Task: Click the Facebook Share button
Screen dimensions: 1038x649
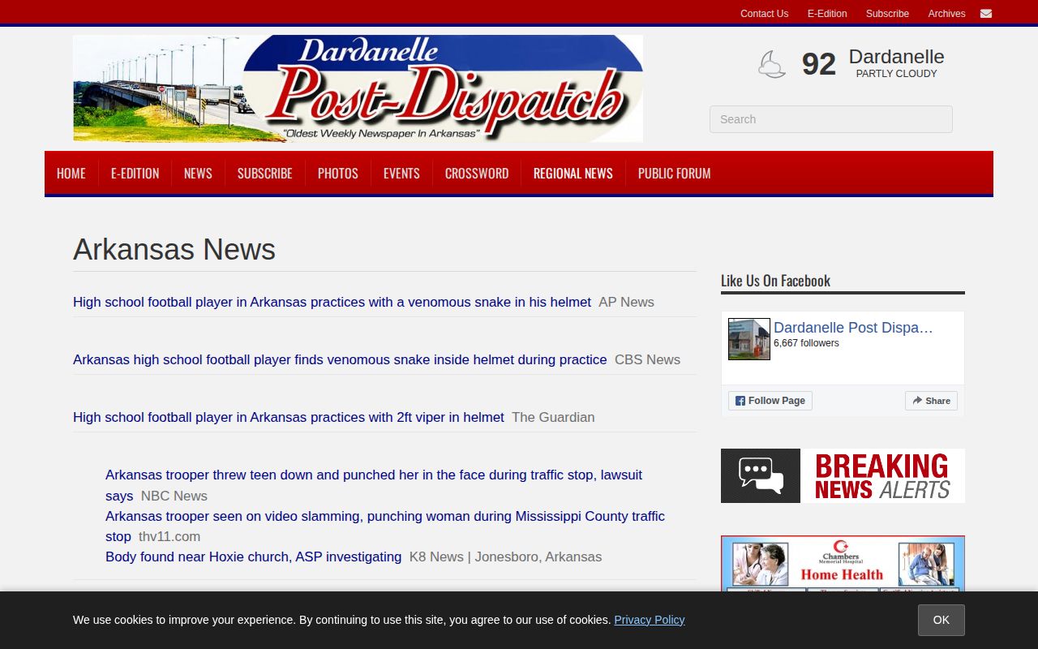Action: coord(931,401)
